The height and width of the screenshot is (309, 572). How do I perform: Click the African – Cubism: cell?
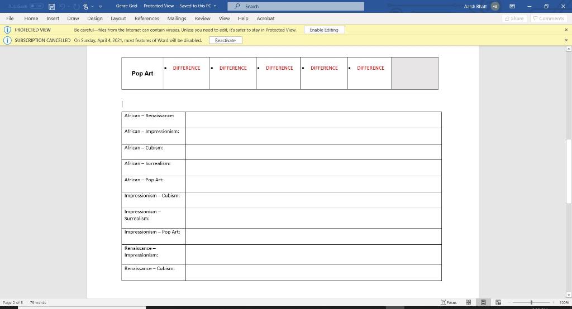tap(153, 152)
